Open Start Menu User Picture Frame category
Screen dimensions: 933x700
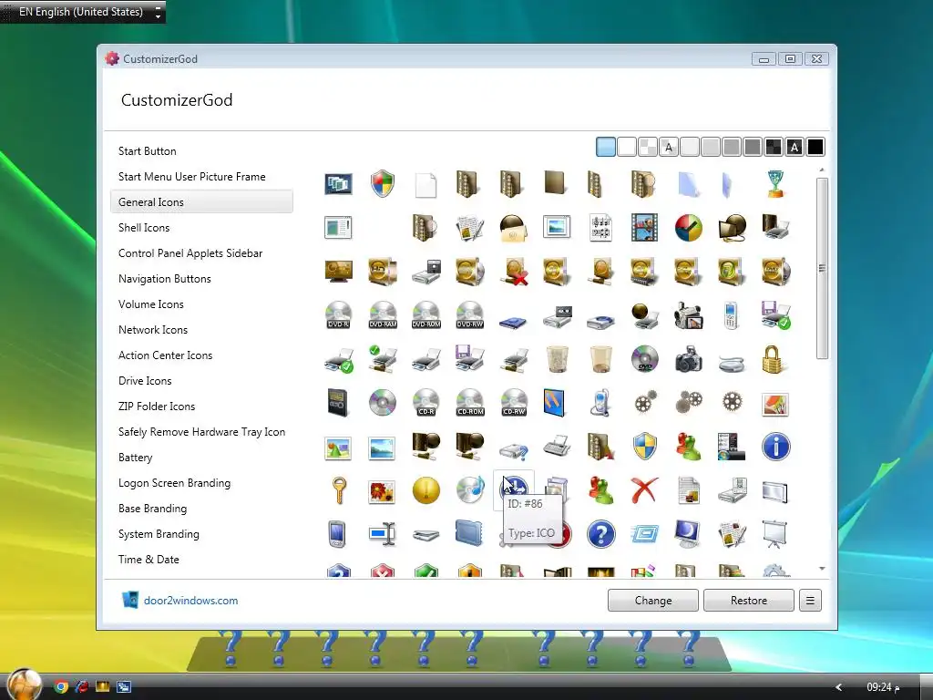[x=201, y=177]
